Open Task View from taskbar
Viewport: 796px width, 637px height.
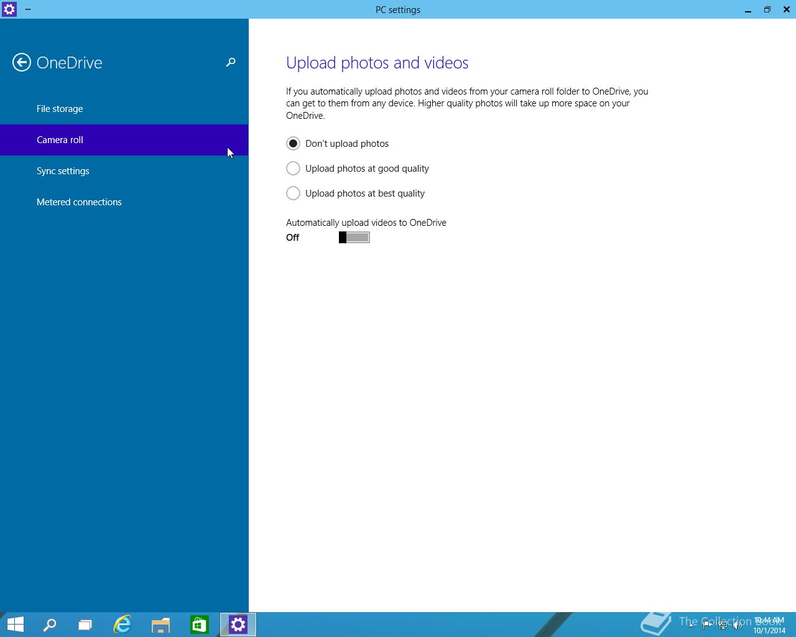tap(85, 625)
